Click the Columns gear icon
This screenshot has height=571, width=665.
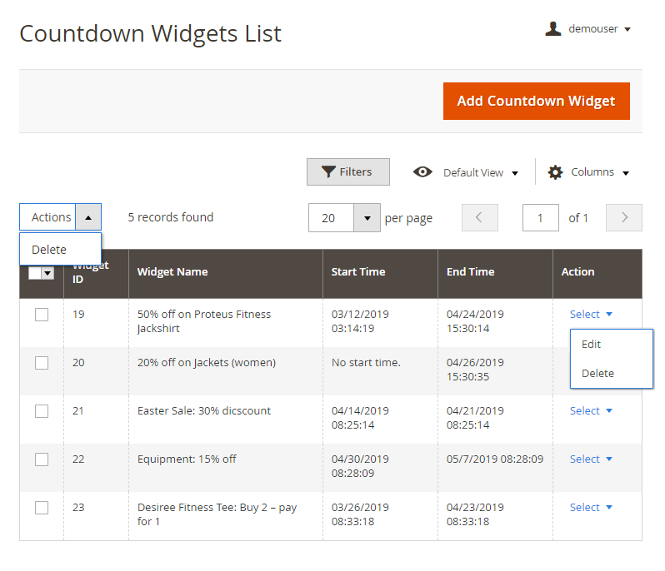pos(555,172)
